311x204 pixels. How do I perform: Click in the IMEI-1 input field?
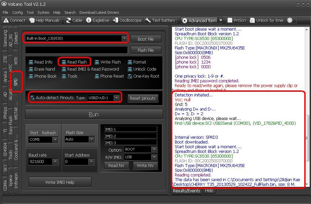[x=131, y=129]
